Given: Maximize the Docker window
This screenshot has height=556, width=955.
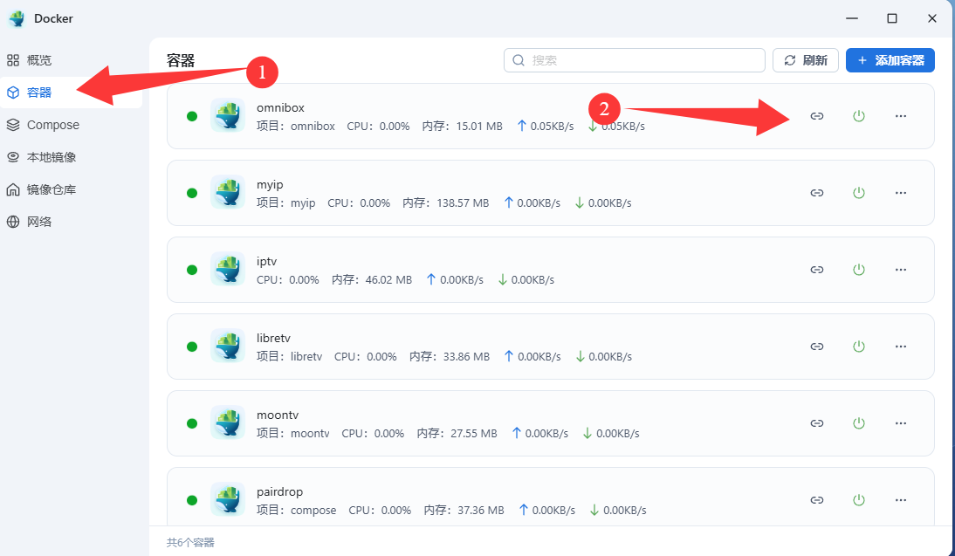Looking at the screenshot, I should point(891,18).
